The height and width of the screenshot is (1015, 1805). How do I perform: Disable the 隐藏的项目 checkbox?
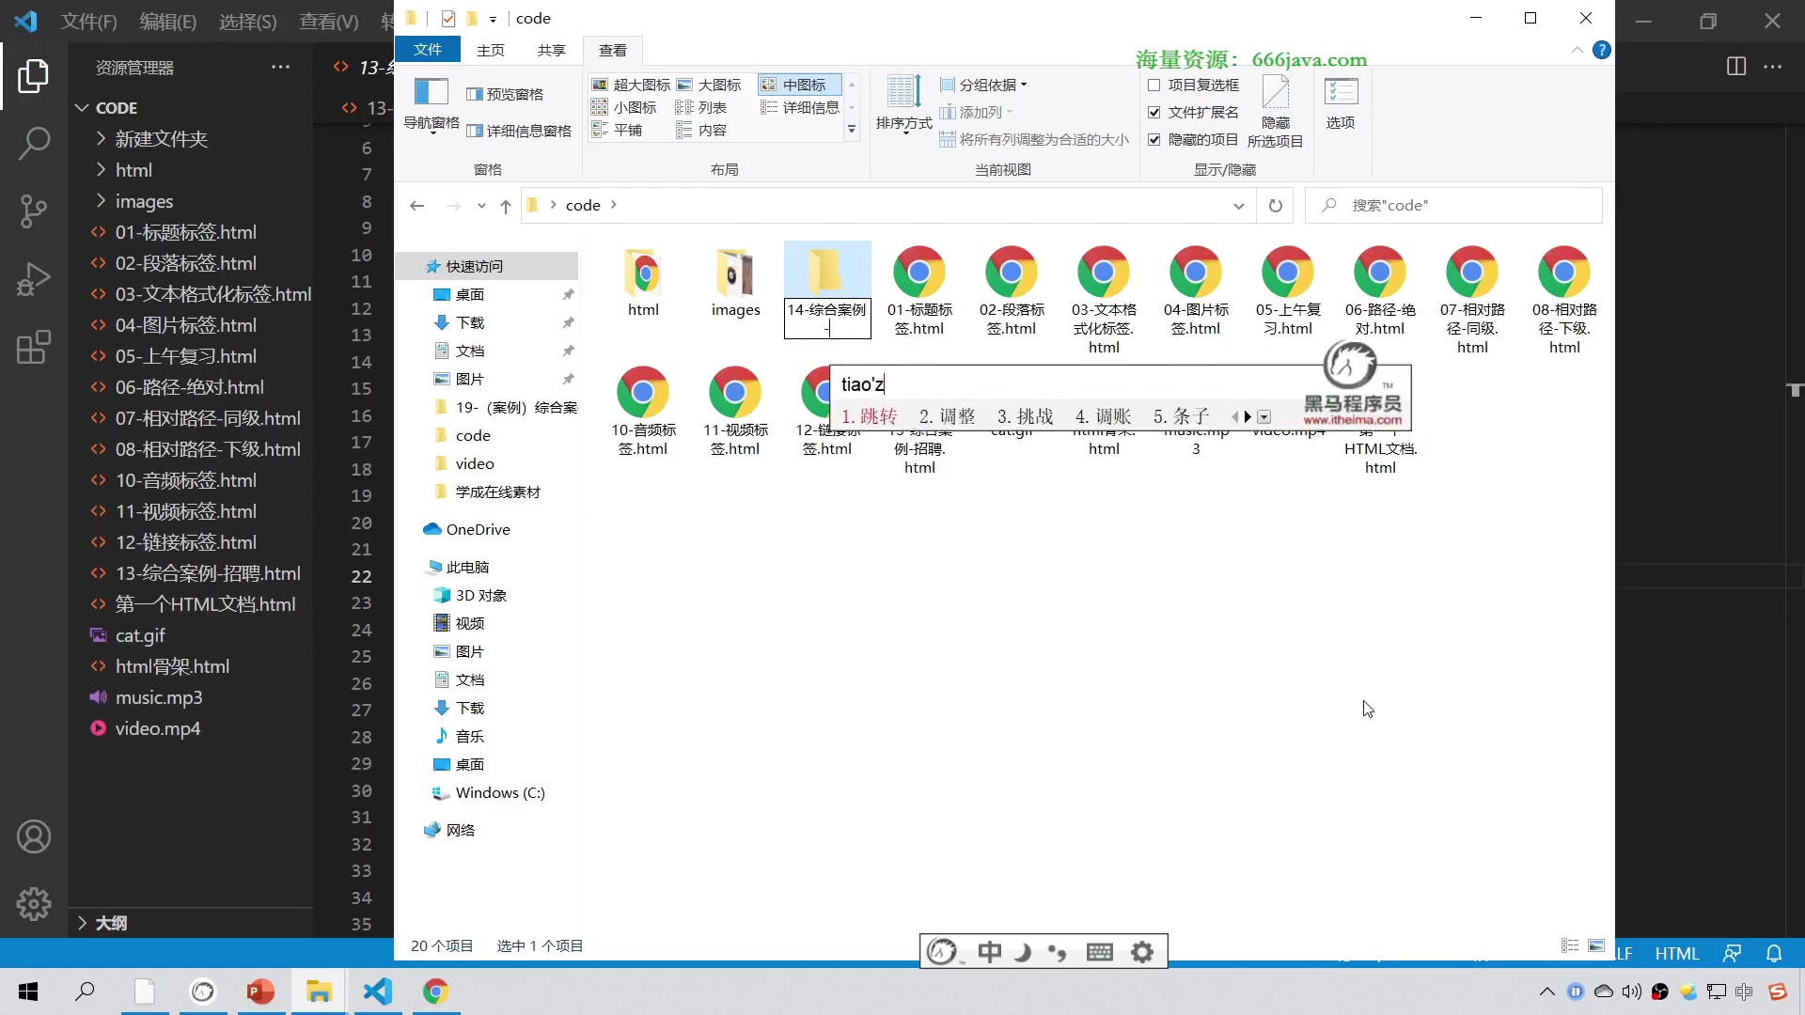tap(1154, 139)
